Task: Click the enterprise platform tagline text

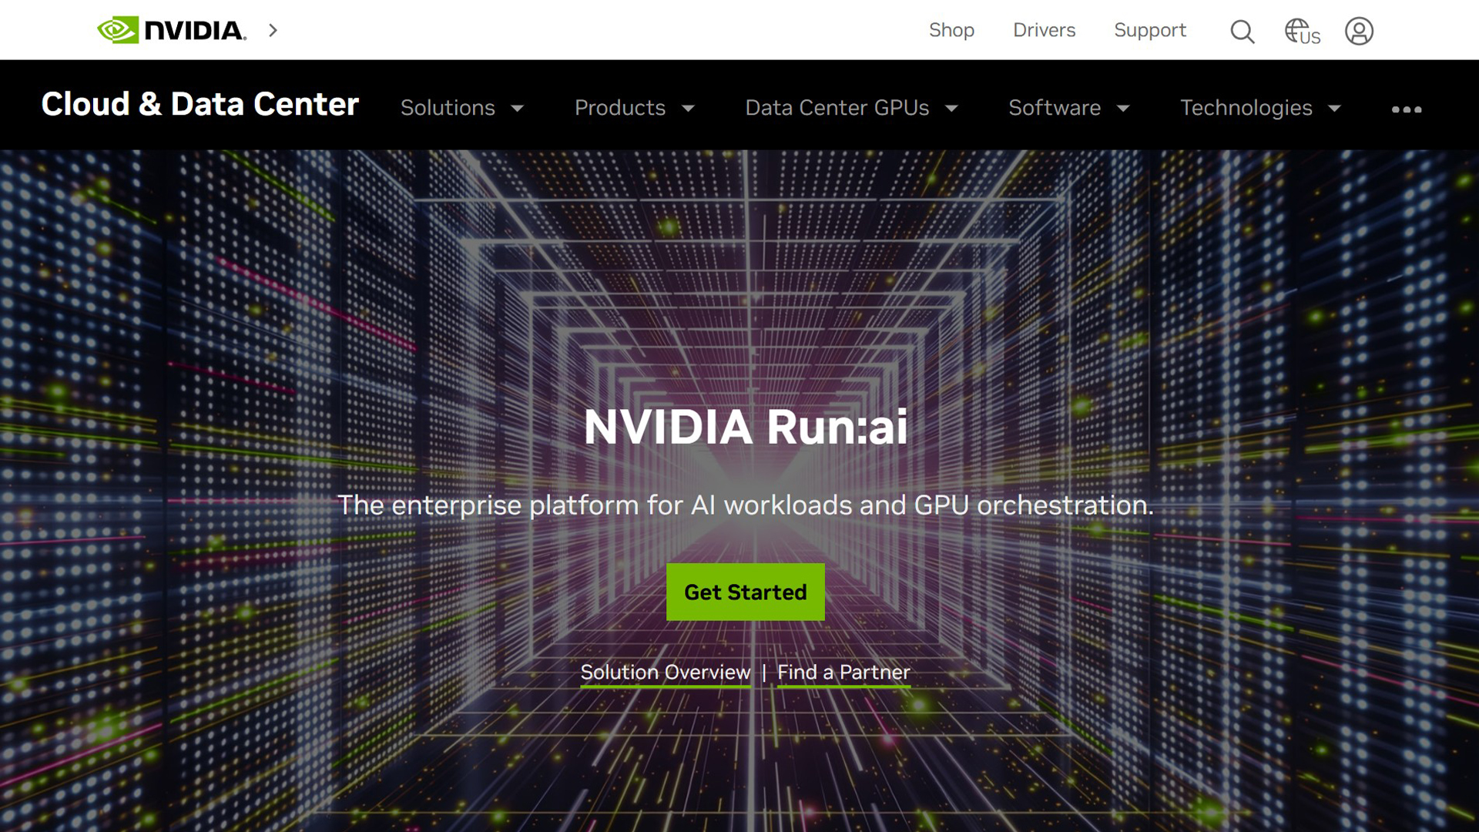Action: 746,505
